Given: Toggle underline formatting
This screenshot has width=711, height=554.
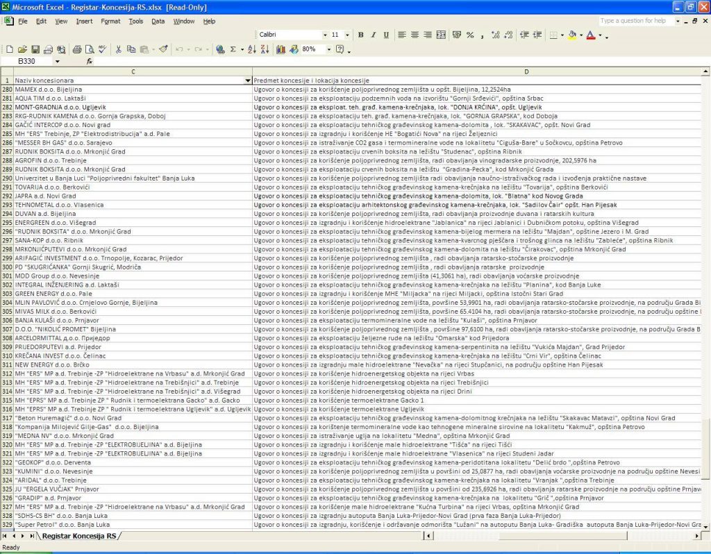Looking at the screenshot, I should 386,35.
